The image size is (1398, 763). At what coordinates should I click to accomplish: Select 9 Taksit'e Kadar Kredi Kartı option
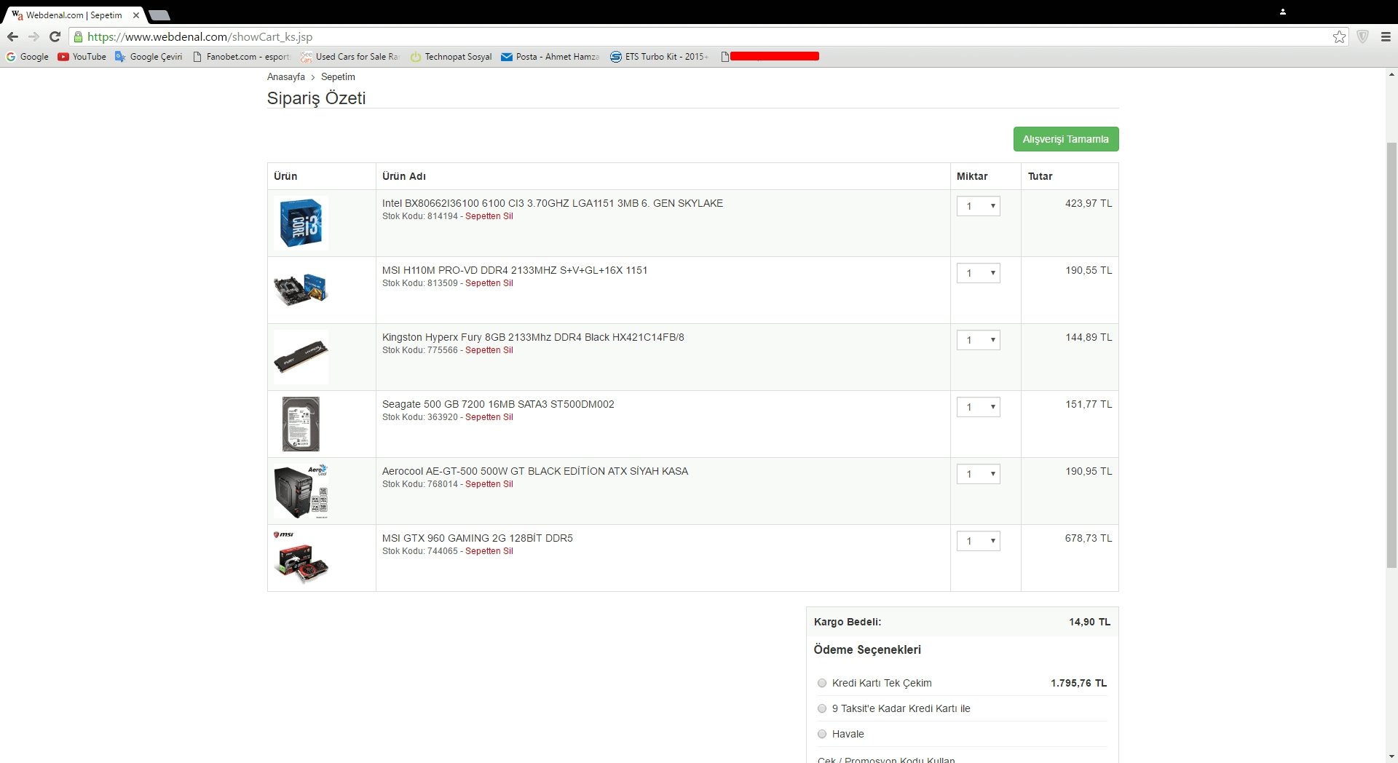822,708
